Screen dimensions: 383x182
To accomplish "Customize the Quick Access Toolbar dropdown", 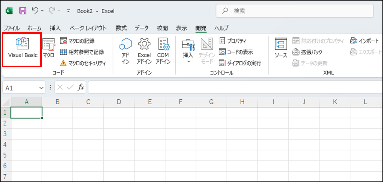I will [68, 11].
